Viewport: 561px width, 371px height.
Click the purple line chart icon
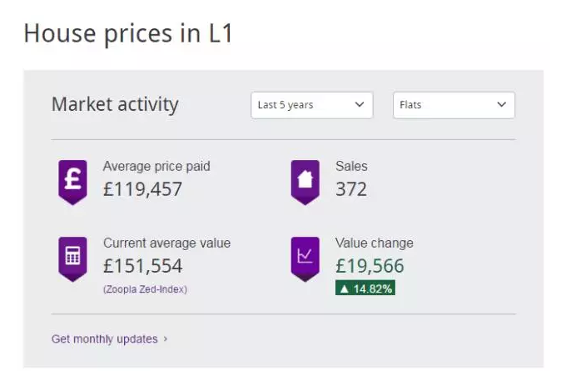click(x=305, y=258)
